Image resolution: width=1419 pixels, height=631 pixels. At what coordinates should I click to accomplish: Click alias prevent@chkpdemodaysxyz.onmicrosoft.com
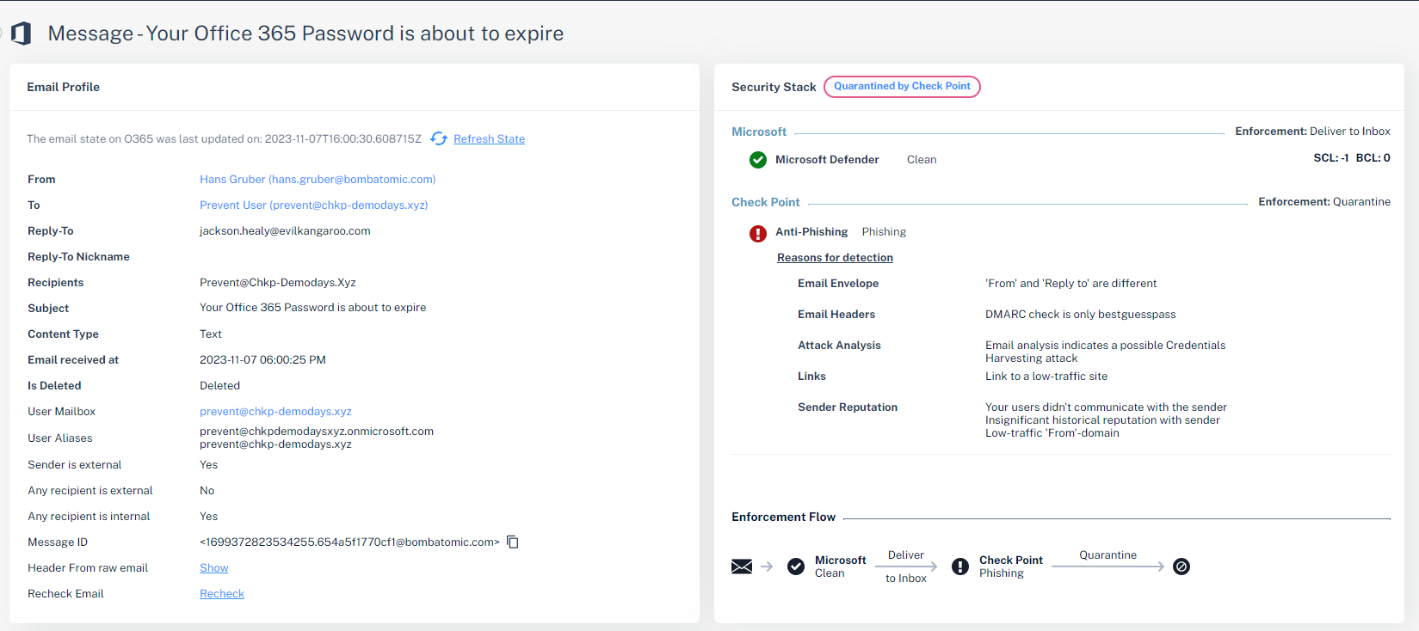pyautogui.click(x=317, y=432)
